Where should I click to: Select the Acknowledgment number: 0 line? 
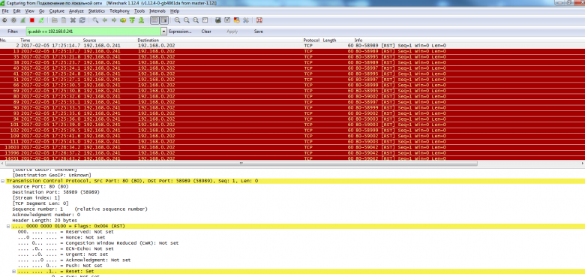tap(46, 215)
